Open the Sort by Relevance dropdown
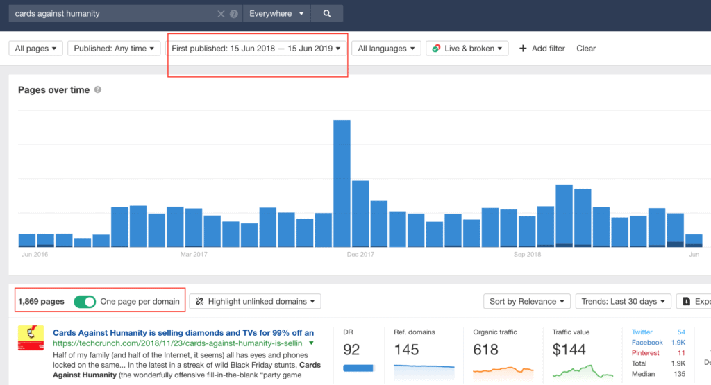The width and height of the screenshot is (711, 385). (x=527, y=301)
